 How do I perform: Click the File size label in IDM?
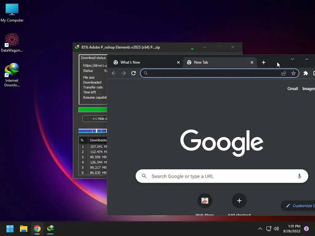coord(89,77)
